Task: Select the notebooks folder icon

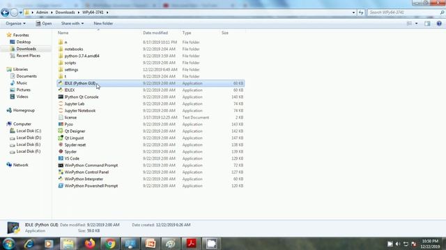Action: [x=61, y=49]
